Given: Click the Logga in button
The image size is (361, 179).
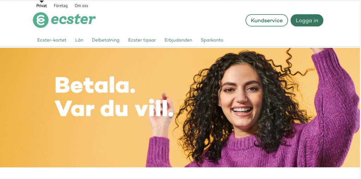Looking at the screenshot, I should coord(307,20).
